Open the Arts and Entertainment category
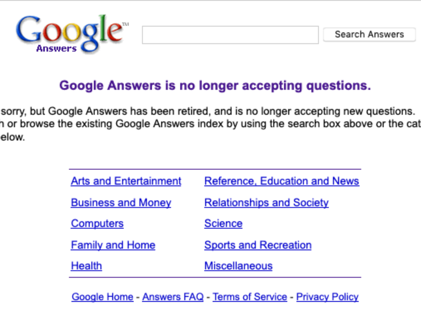 click(x=126, y=181)
